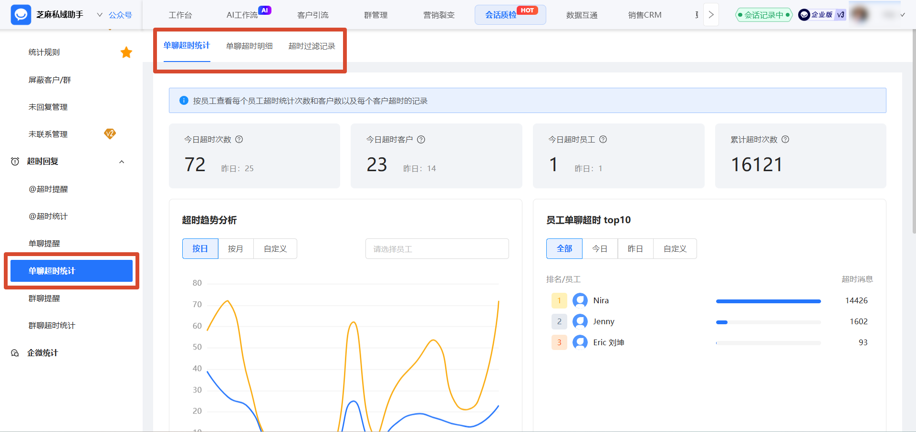The image size is (916, 432).
Task: Switch to 单聊超时统计 tab
Action: (187, 46)
